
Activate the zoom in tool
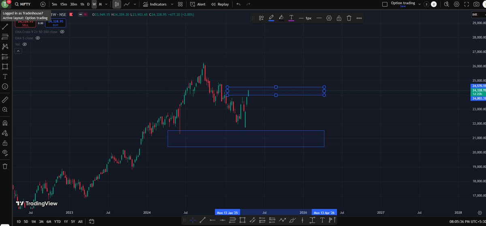(x=5, y=110)
